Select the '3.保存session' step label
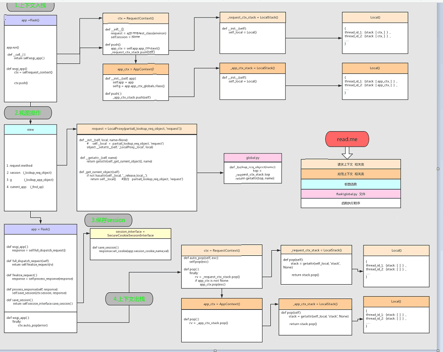 coord(108,220)
